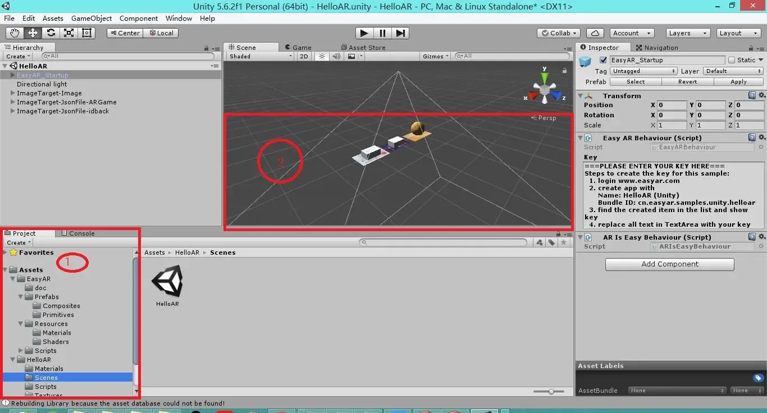Image resolution: width=767 pixels, height=413 pixels.
Task: Toggle 2D scene view mode
Action: point(304,56)
